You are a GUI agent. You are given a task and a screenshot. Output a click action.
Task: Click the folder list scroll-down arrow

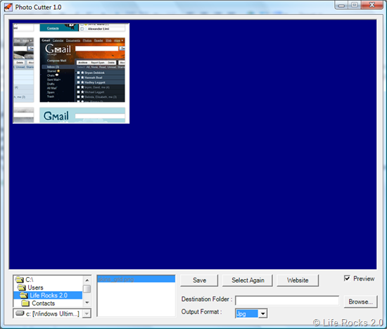pyautogui.click(x=87, y=302)
